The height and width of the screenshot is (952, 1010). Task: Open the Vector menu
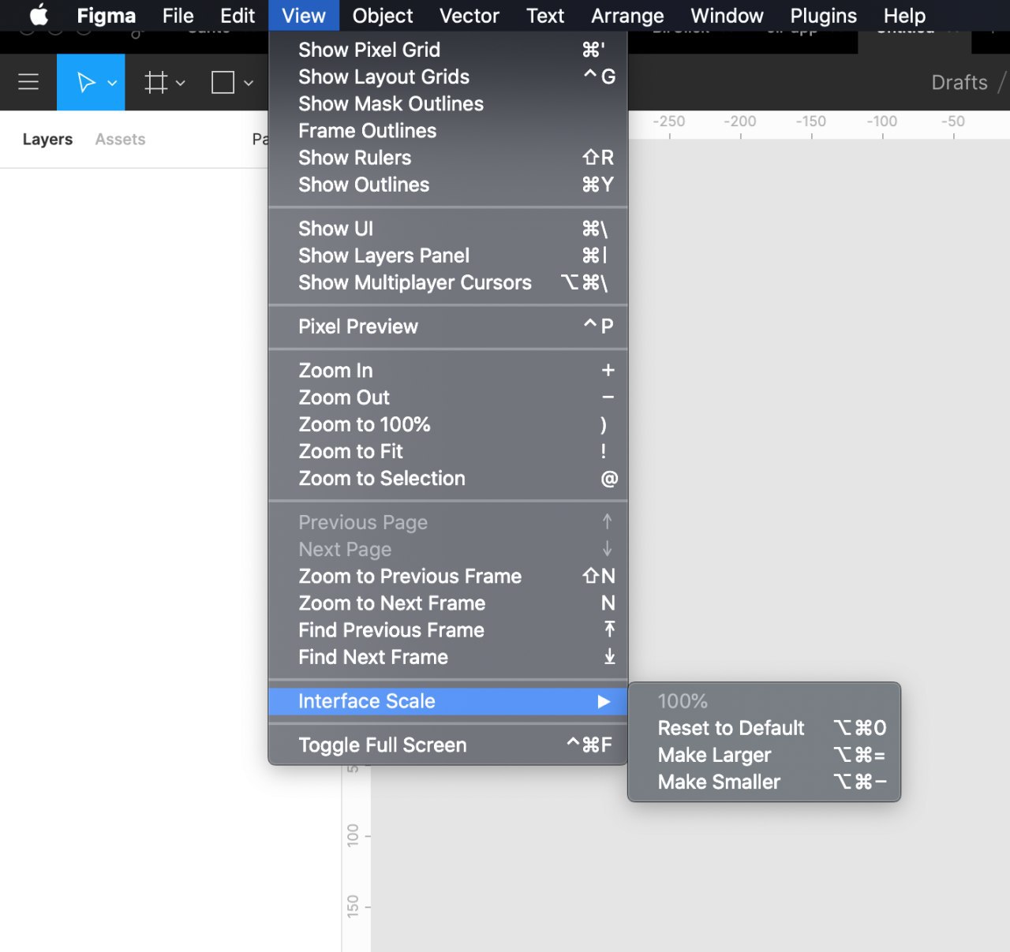(x=469, y=16)
